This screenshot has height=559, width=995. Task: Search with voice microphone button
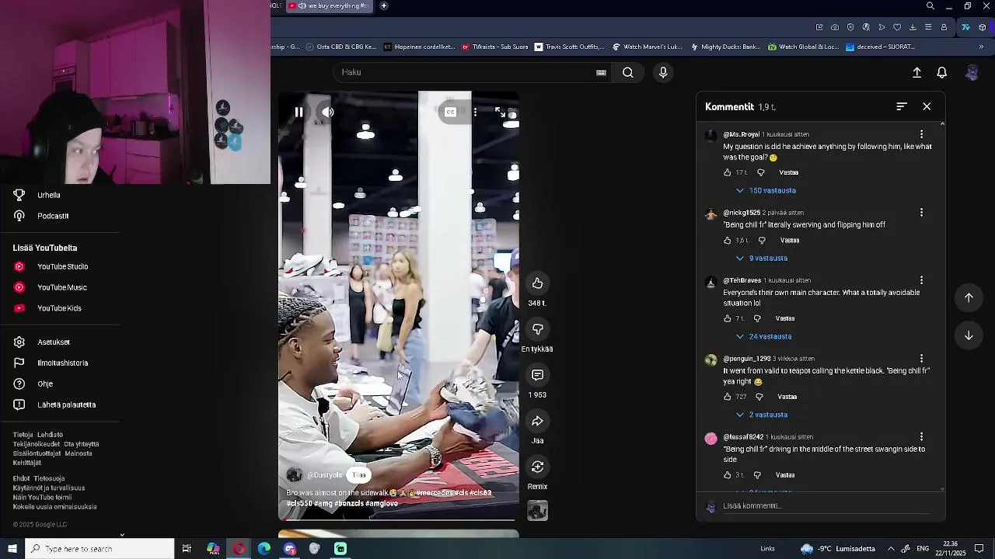663,72
